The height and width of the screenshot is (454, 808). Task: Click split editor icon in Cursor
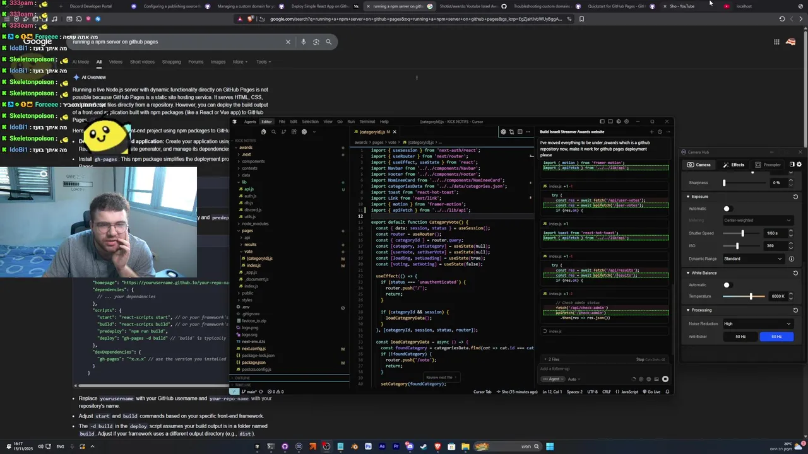point(520,132)
